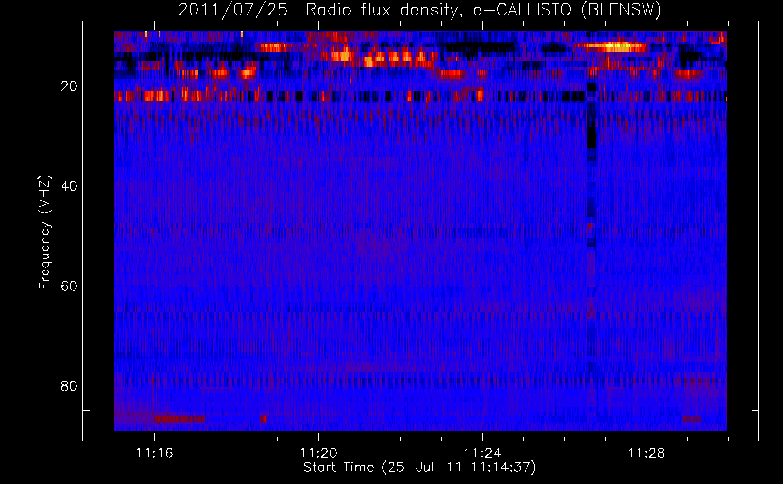Click the 40 frequency tick label
The width and height of the screenshot is (783, 484).
pyautogui.click(x=70, y=186)
